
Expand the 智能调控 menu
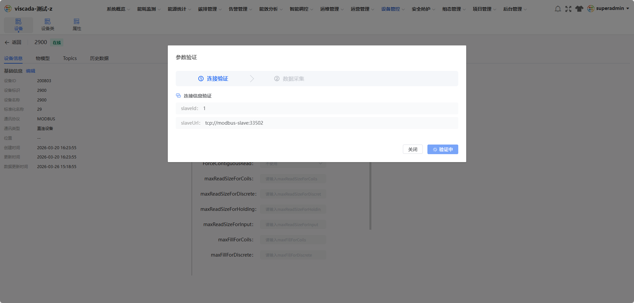301,9
